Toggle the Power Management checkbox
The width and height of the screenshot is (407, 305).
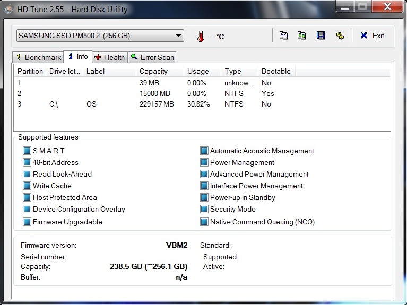(204, 162)
